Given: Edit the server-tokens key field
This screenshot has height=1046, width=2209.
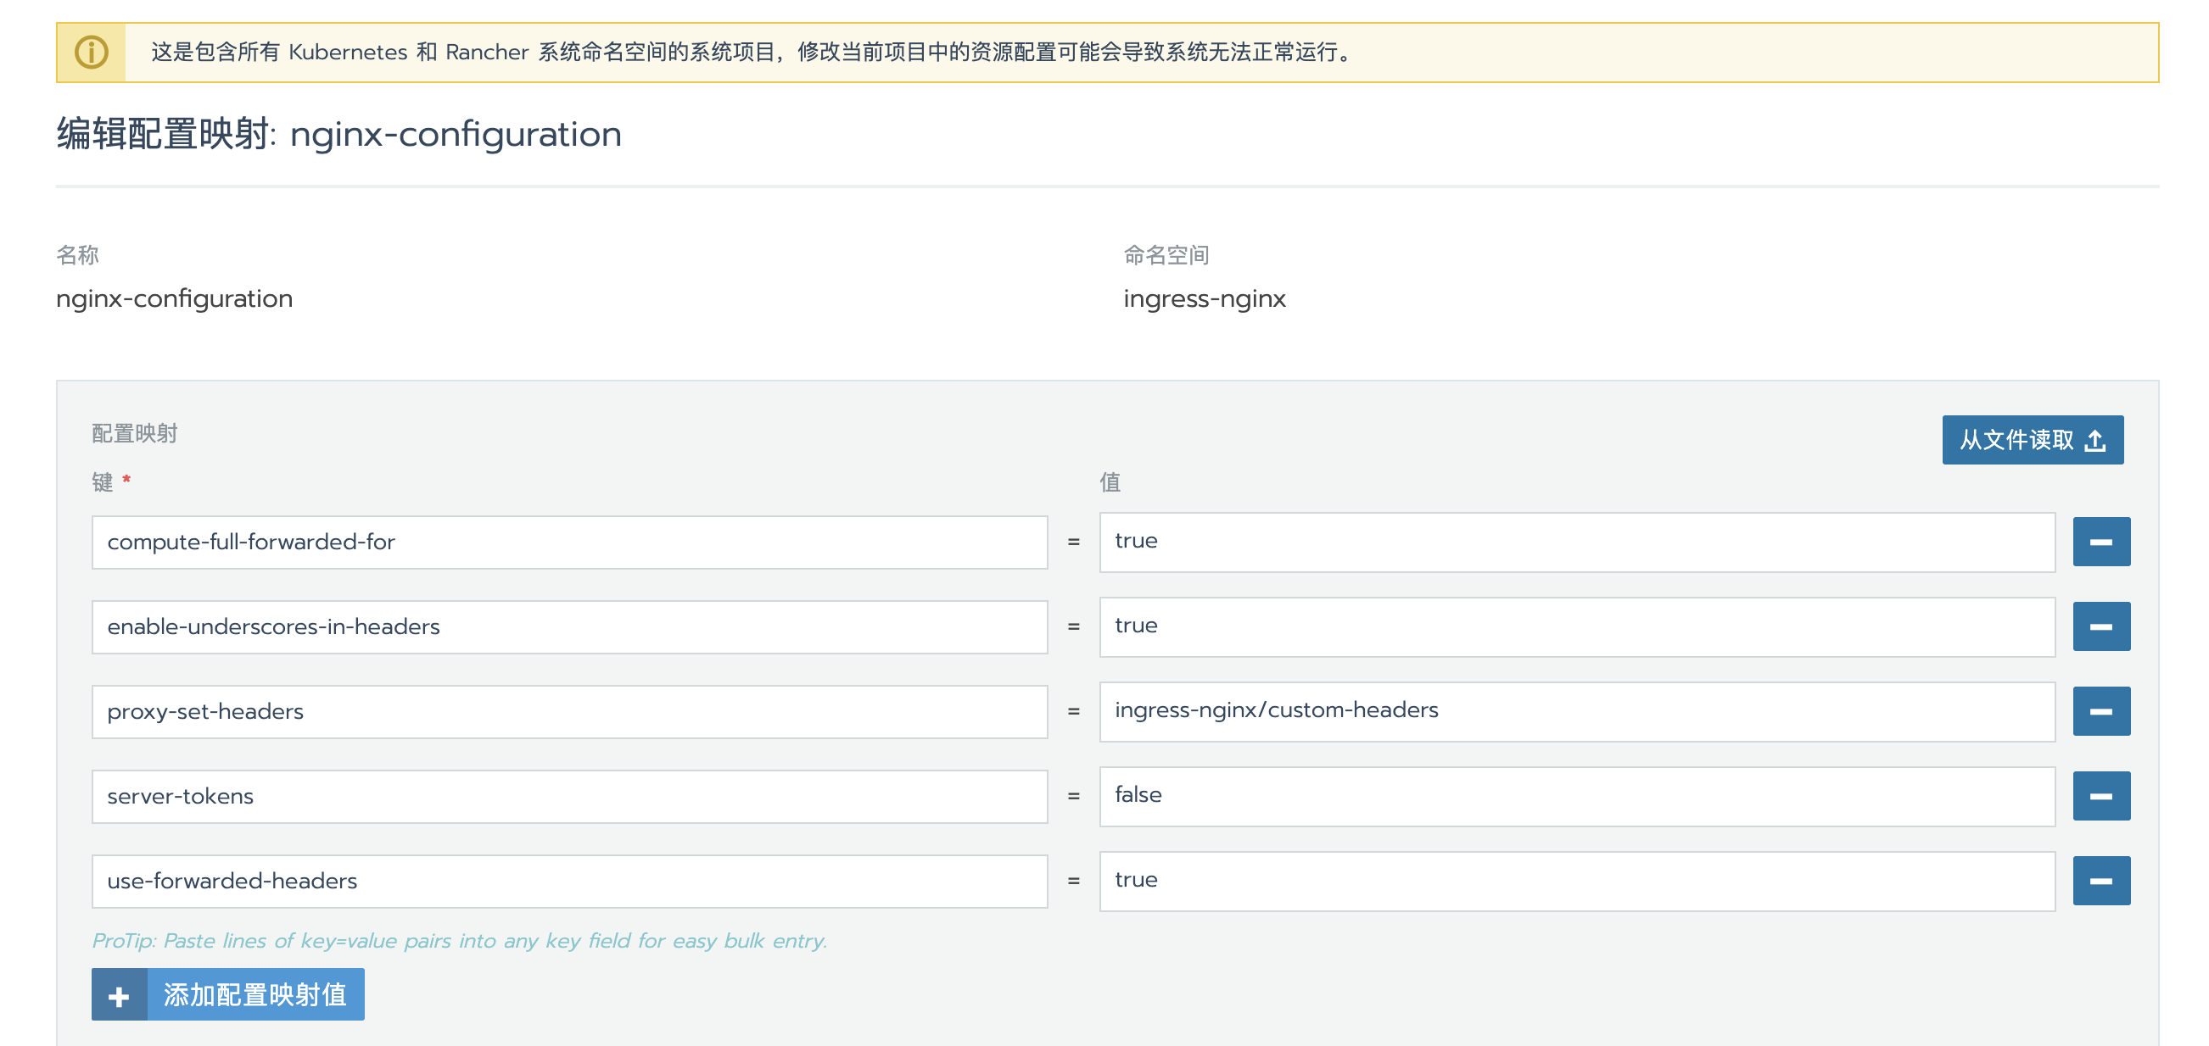Looking at the screenshot, I should [x=569, y=796].
